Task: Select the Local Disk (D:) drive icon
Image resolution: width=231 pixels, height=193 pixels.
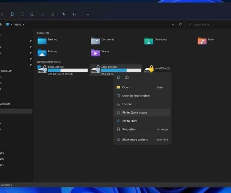Action: tap(96, 69)
